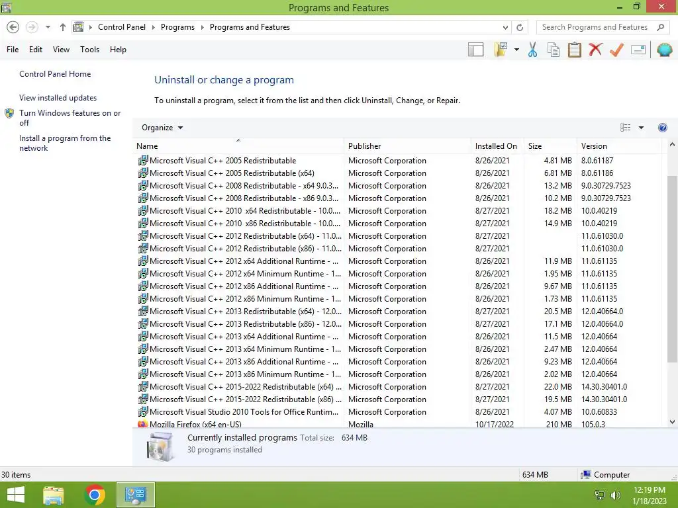
Task: Open View installed updates link
Action: [x=58, y=98]
